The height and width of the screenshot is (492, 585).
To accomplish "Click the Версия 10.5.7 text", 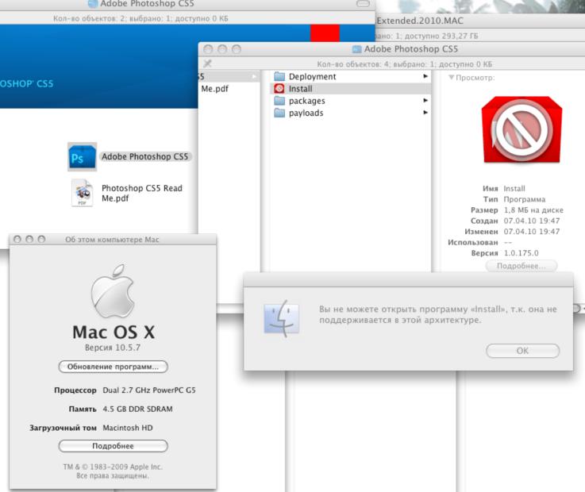I will coord(113,348).
